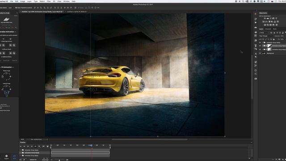Image resolution: width=286 pixels, height=161 pixels.
Task: Click the timeline transition icon
Action: click(48, 146)
